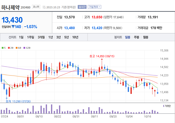Click the 08/10 date axis label

click(39, 116)
